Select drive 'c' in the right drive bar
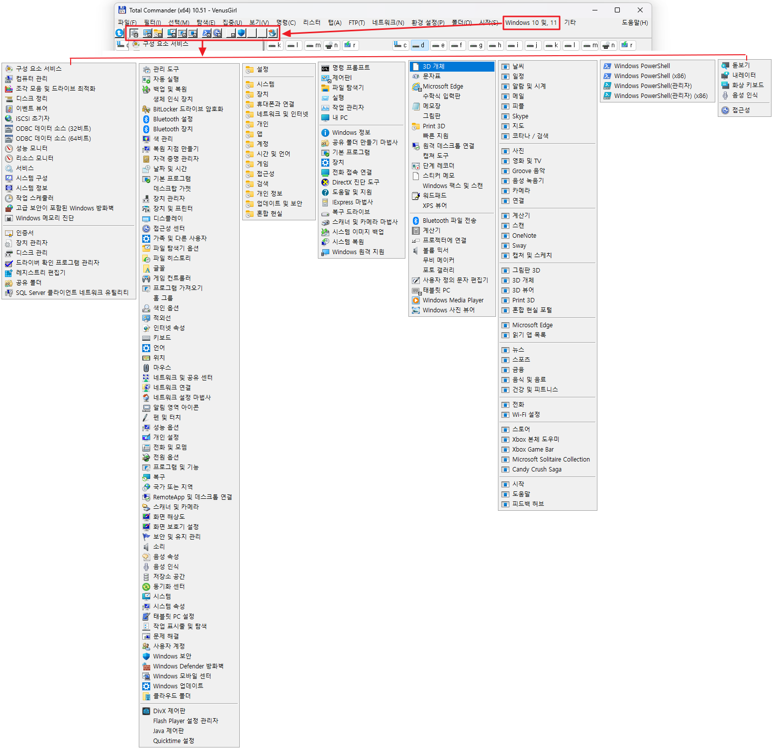774x749 pixels. click(x=400, y=45)
